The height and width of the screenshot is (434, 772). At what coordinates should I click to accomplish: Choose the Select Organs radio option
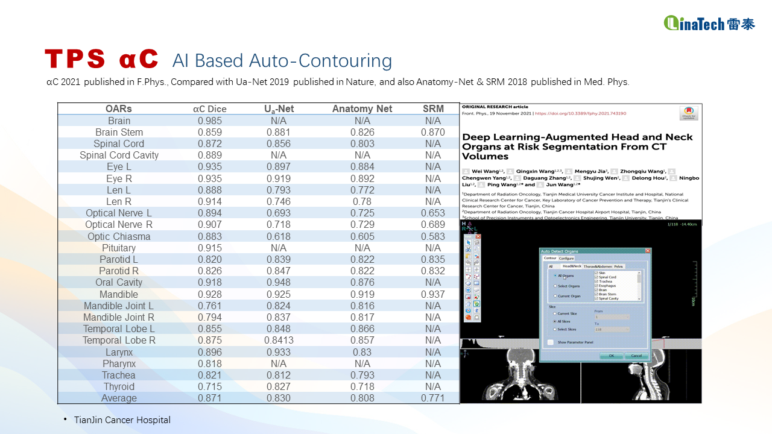(555, 286)
